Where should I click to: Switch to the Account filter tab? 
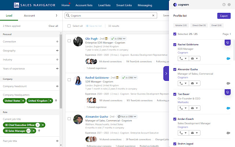pos(29,15)
